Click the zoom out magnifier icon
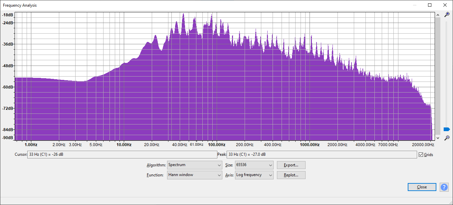Viewport: 453px width, 205px height. (x=447, y=137)
